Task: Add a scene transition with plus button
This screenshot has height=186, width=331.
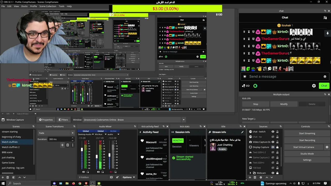Action: [x=62, y=145]
